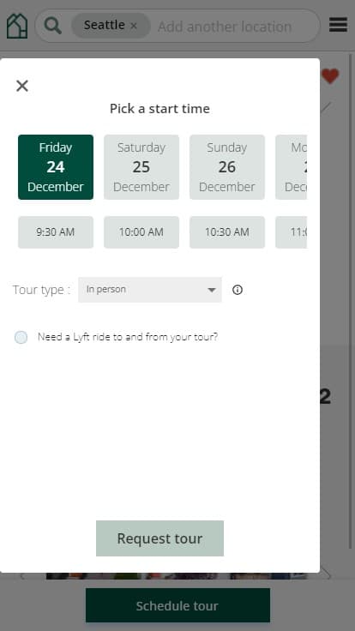This screenshot has height=631, width=355.
Task: Enable the Lyft ride option
Action: point(21,337)
